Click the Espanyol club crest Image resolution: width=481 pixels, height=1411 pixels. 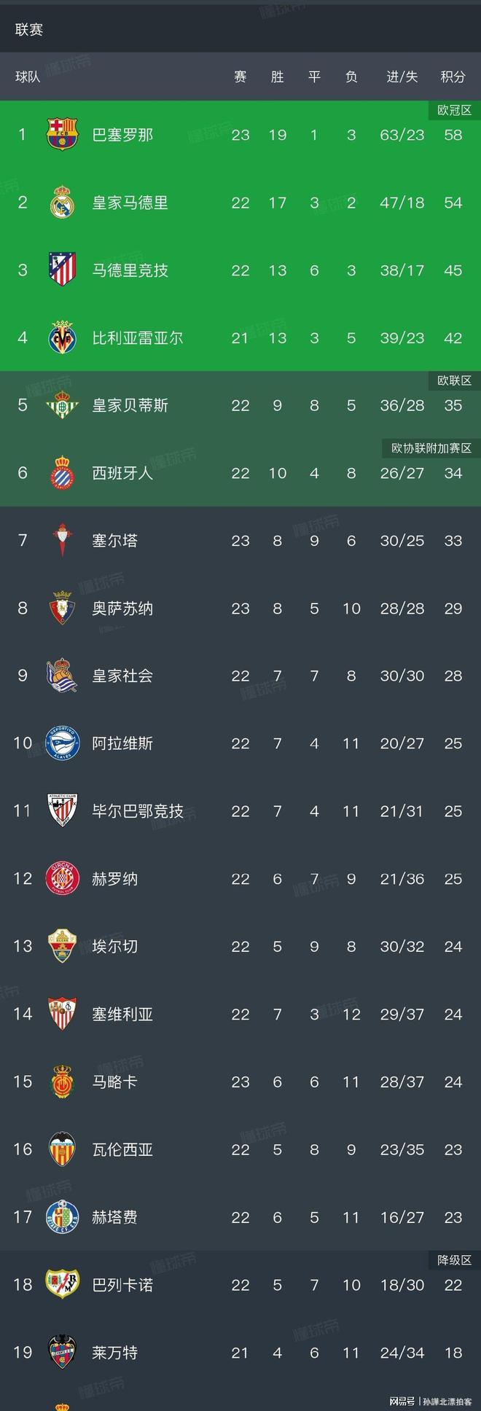coord(62,473)
